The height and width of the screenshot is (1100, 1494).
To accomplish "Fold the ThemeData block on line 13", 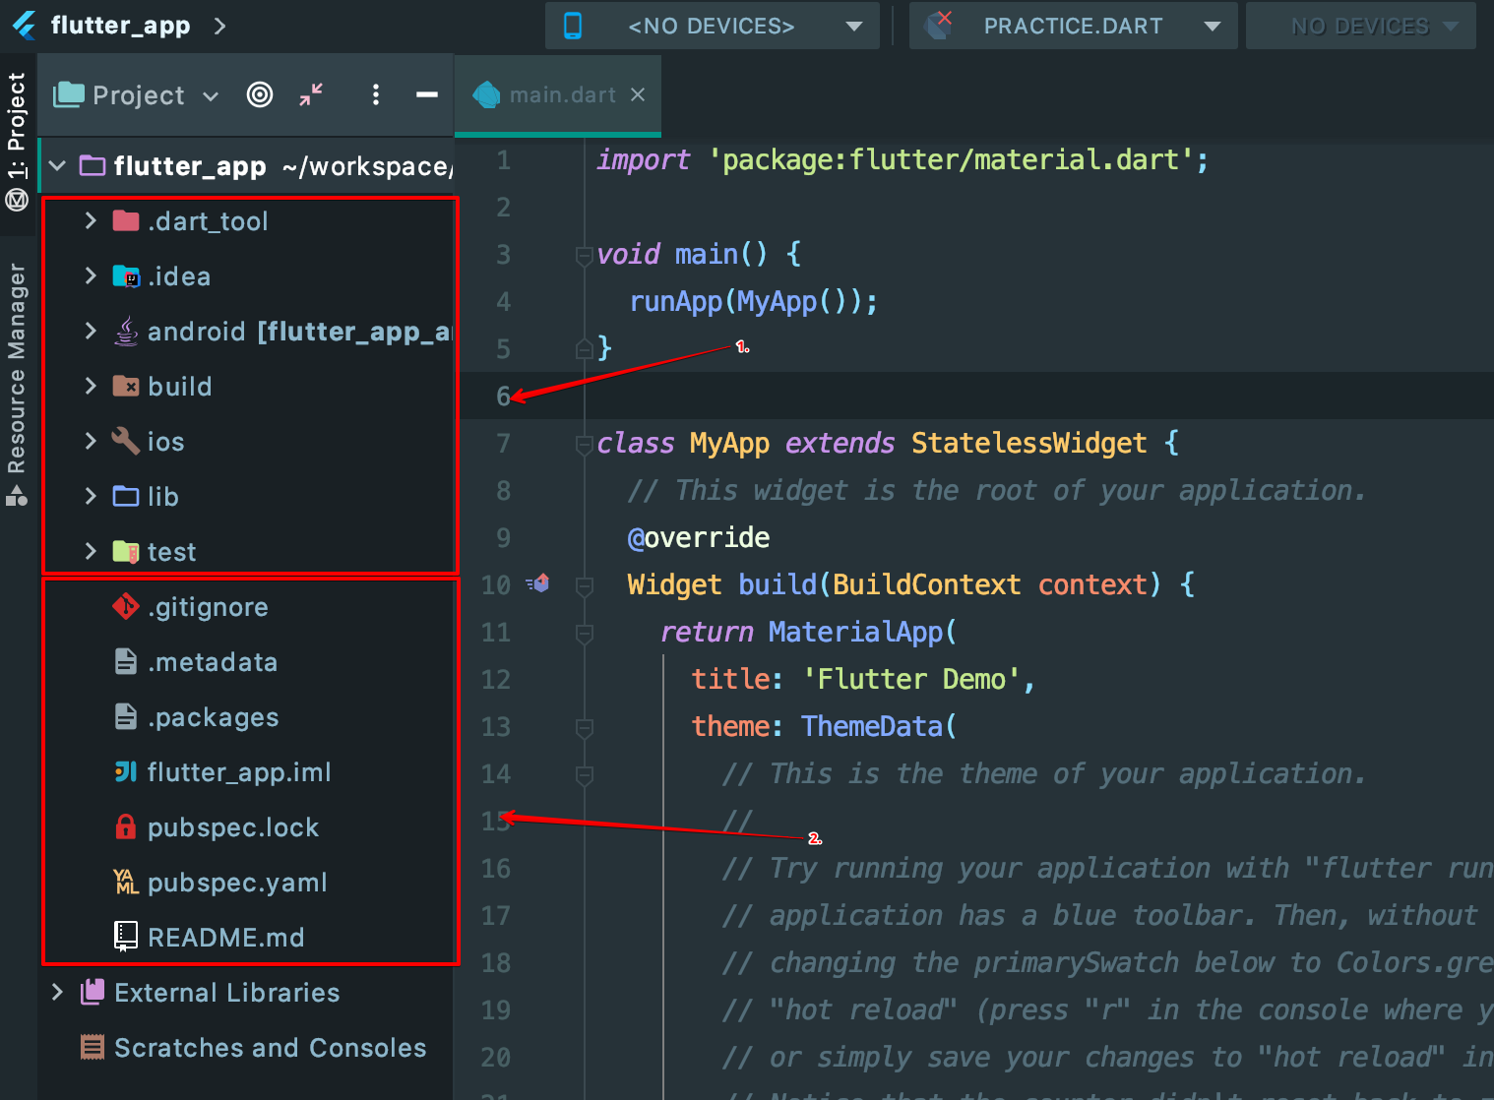I will coord(584,727).
